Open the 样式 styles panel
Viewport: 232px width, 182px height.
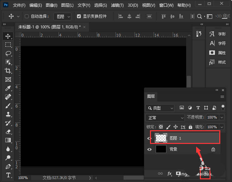(218, 62)
